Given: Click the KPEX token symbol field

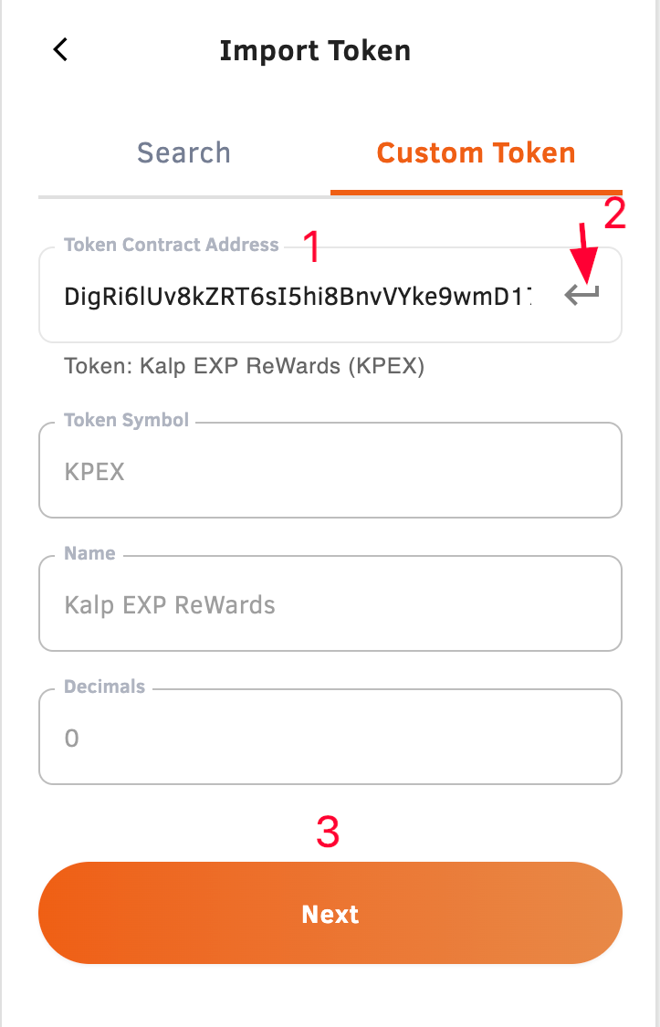Looking at the screenshot, I should pyautogui.click(x=330, y=470).
